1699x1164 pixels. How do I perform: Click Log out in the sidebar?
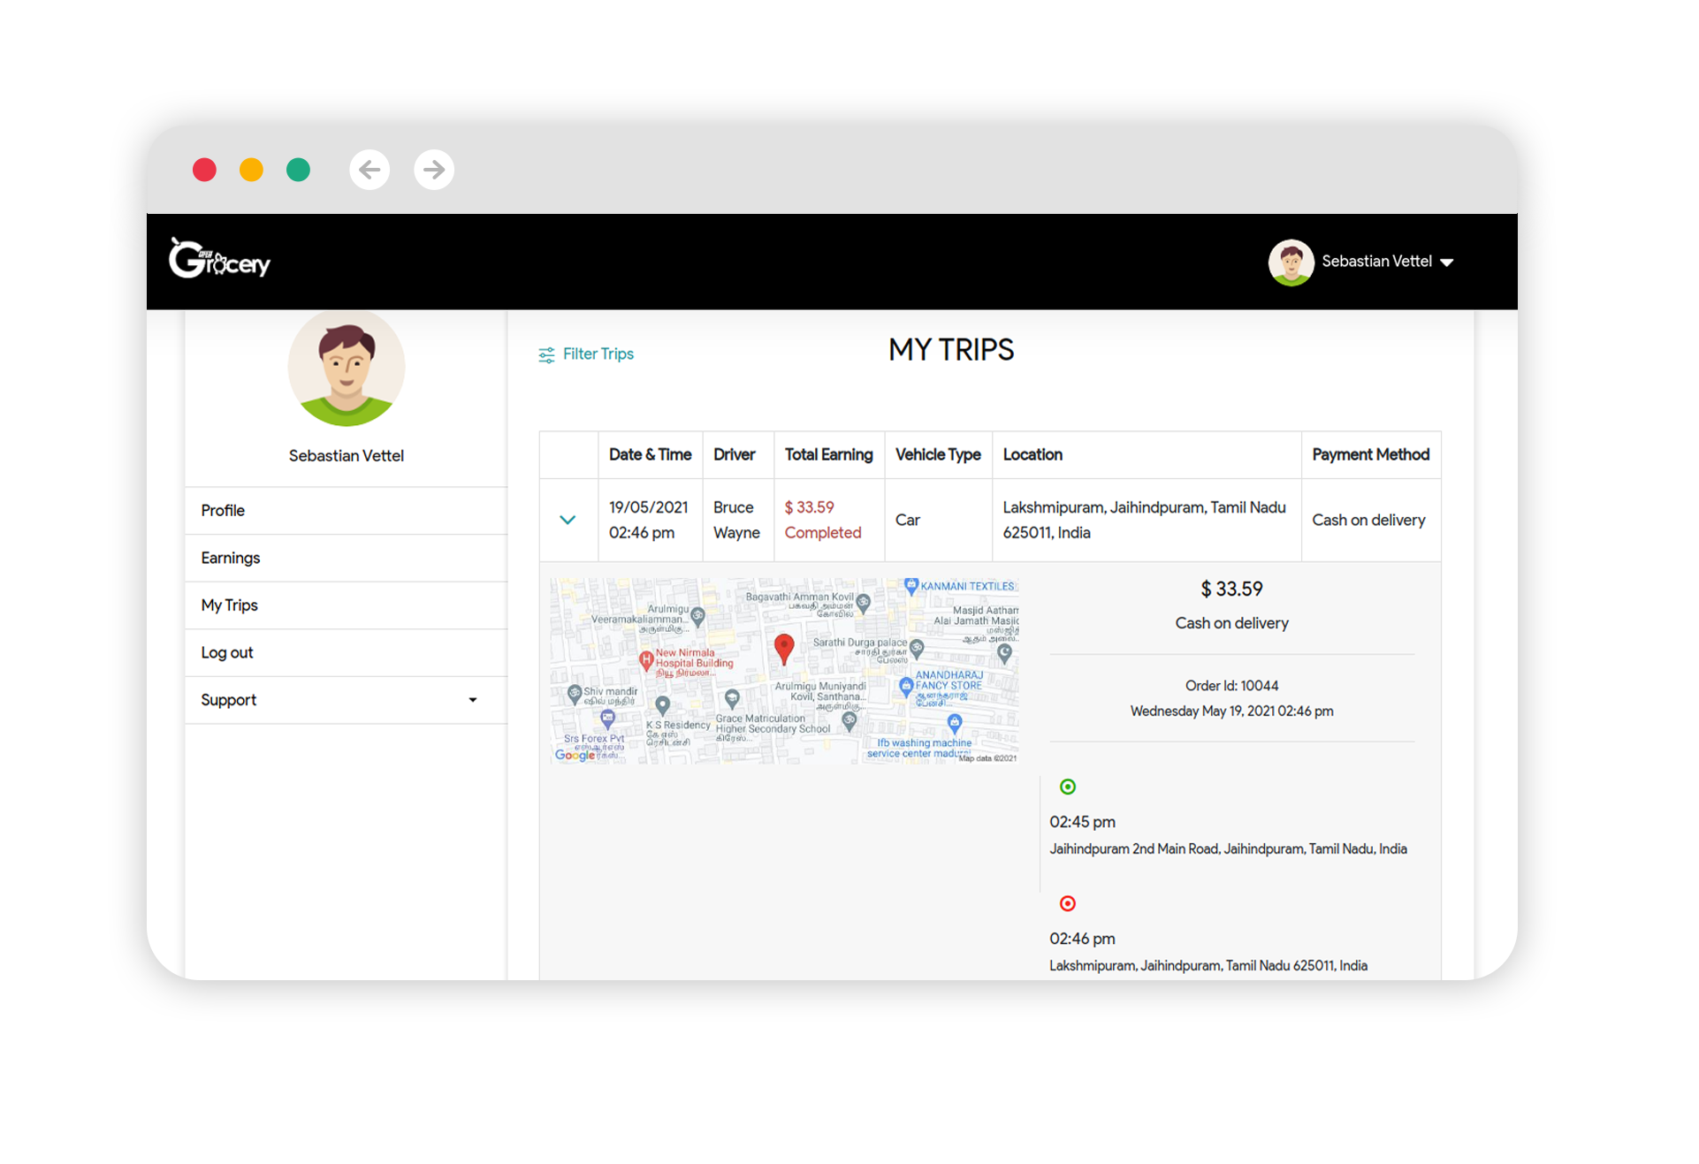(x=347, y=653)
